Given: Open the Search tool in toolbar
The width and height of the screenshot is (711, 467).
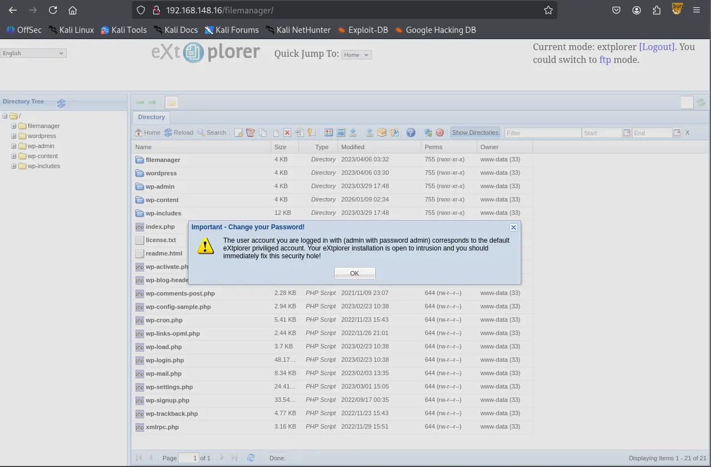Looking at the screenshot, I should pyautogui.click(x=212, y=132).
